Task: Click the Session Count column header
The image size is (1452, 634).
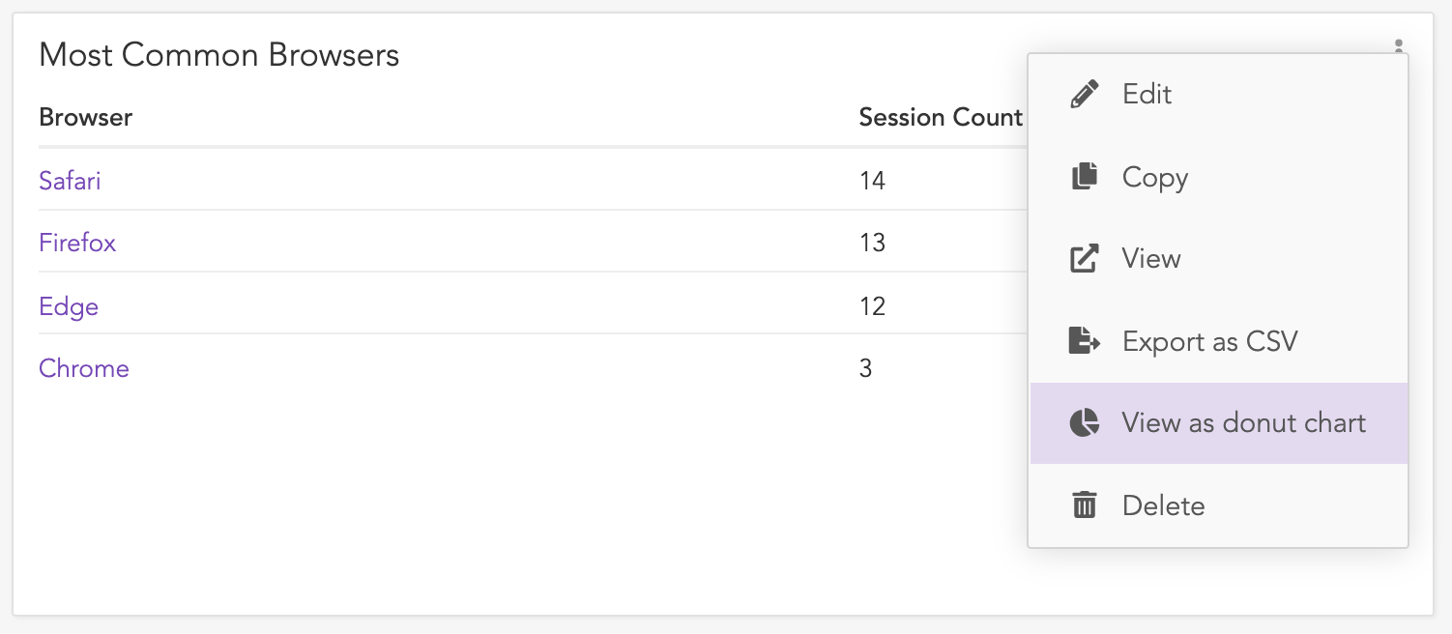Action: click(941, 118)
